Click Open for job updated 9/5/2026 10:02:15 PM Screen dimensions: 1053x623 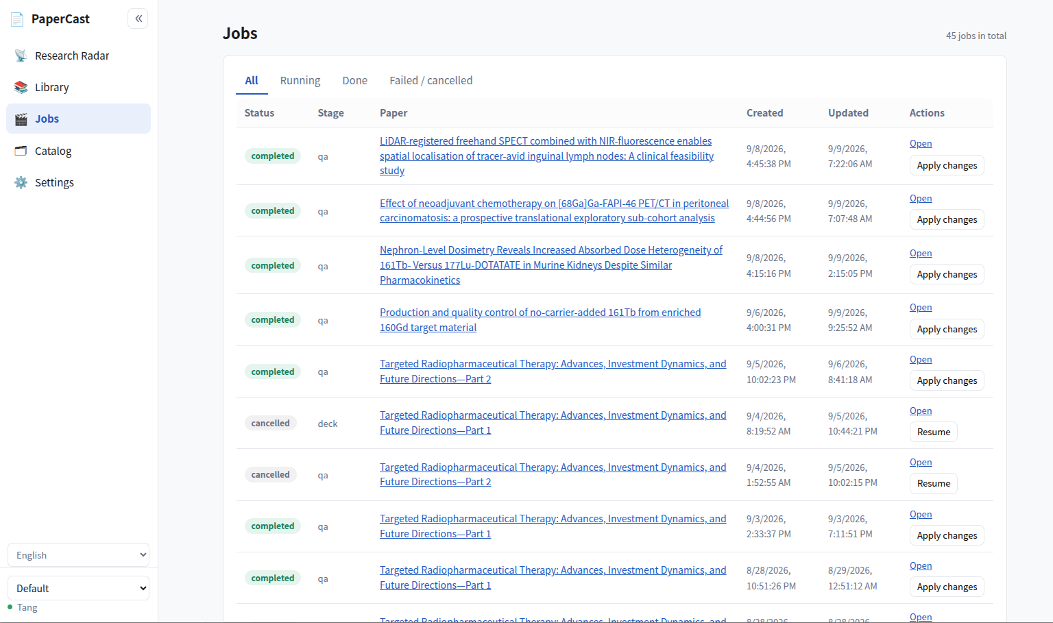(921, 462)
